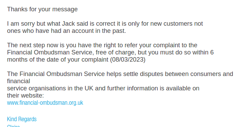The height and width of the screenshot is (127, 241).
Task: Click the partially visible Claire signature
Action: 13,126
